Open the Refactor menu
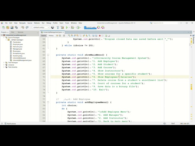This screenshot has height=146, width=195. tap(37, 23)
